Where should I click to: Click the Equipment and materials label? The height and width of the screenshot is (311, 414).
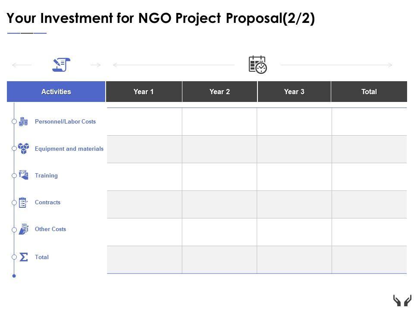pyautogui.click(x=69, y=149)
